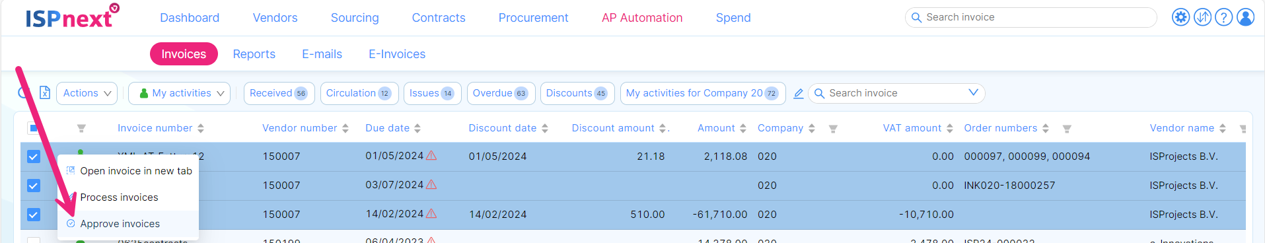The image size is (1265, 243).
Task: Toggle the select-all header checkbox
Action: pyautogui.click(x=33, y=128)
